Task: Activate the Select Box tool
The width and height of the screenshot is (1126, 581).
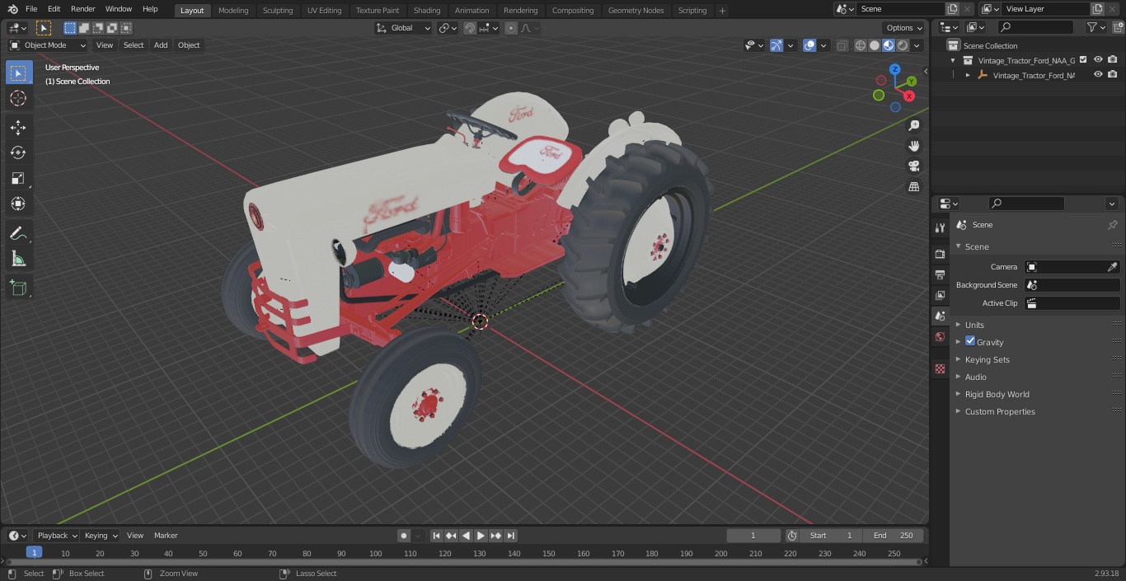Action: [x=18, y=73]
